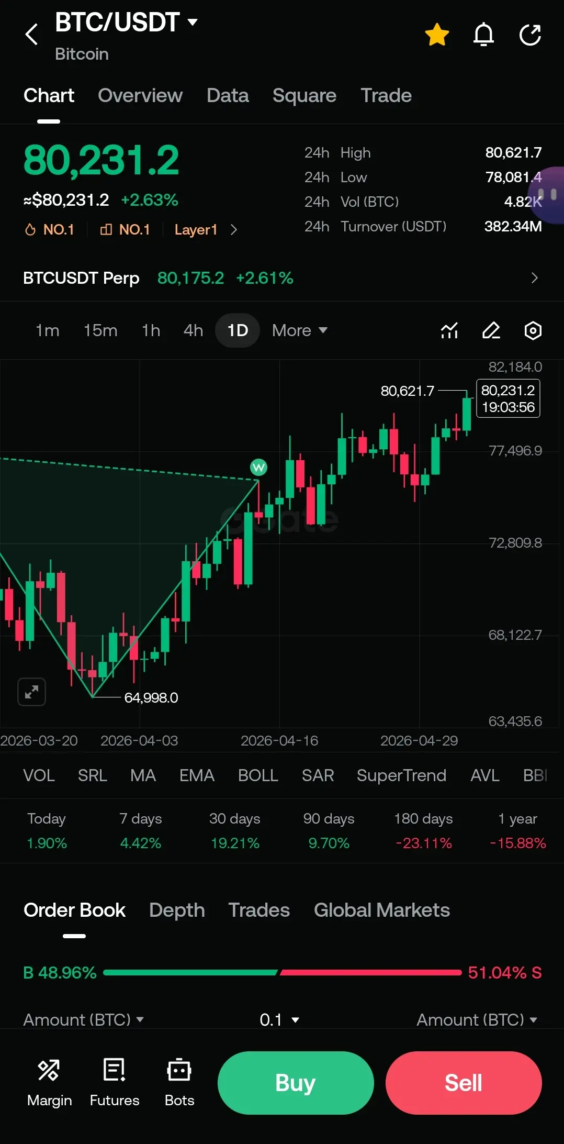Viewport: 564px width, 1144px height.
Task: Toggle the SRL indicator
Action: 93,775
